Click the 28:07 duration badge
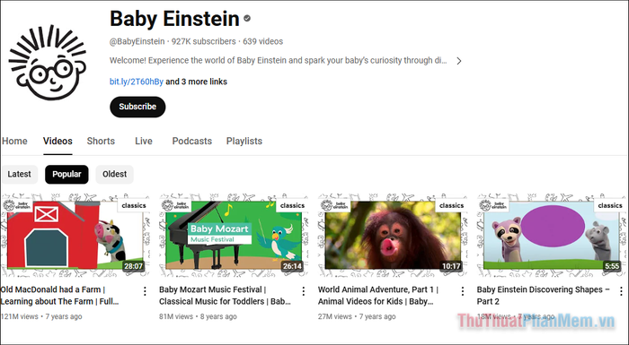 [134, 266]
